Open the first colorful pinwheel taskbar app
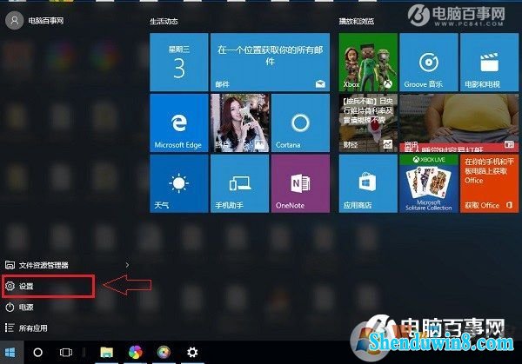Viewport: 522px width, 364px height. point(135,352)
